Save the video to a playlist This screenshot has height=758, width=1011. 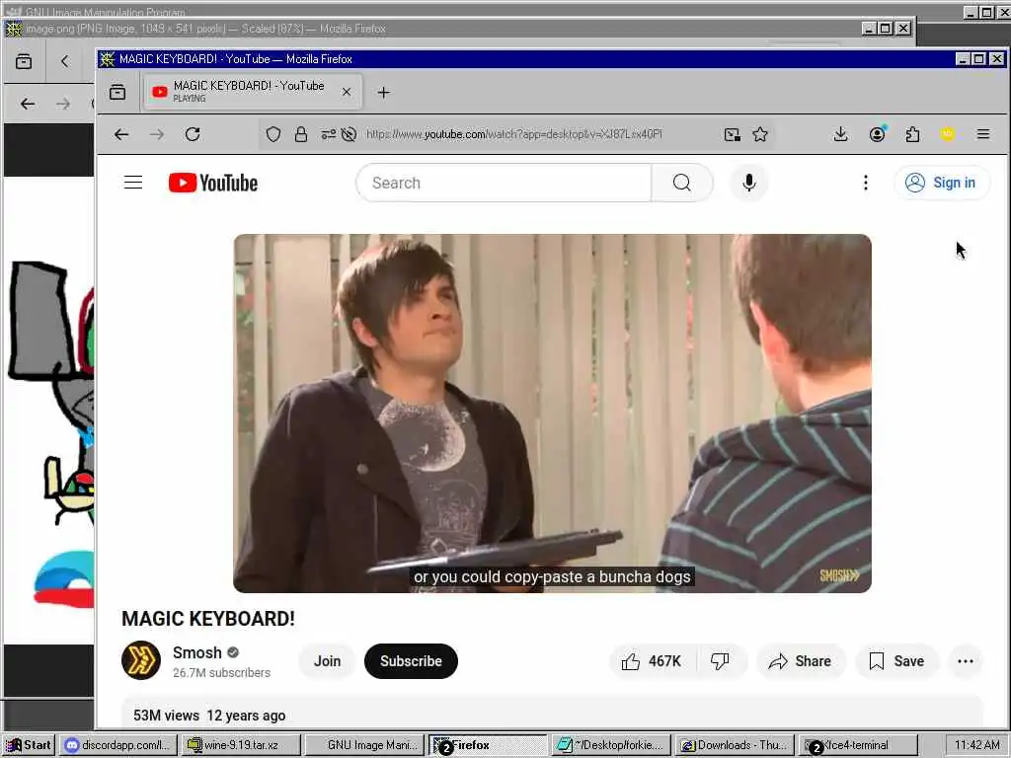(896, 661)
